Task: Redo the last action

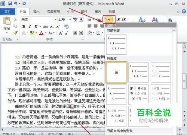Action: pos(24,3)
